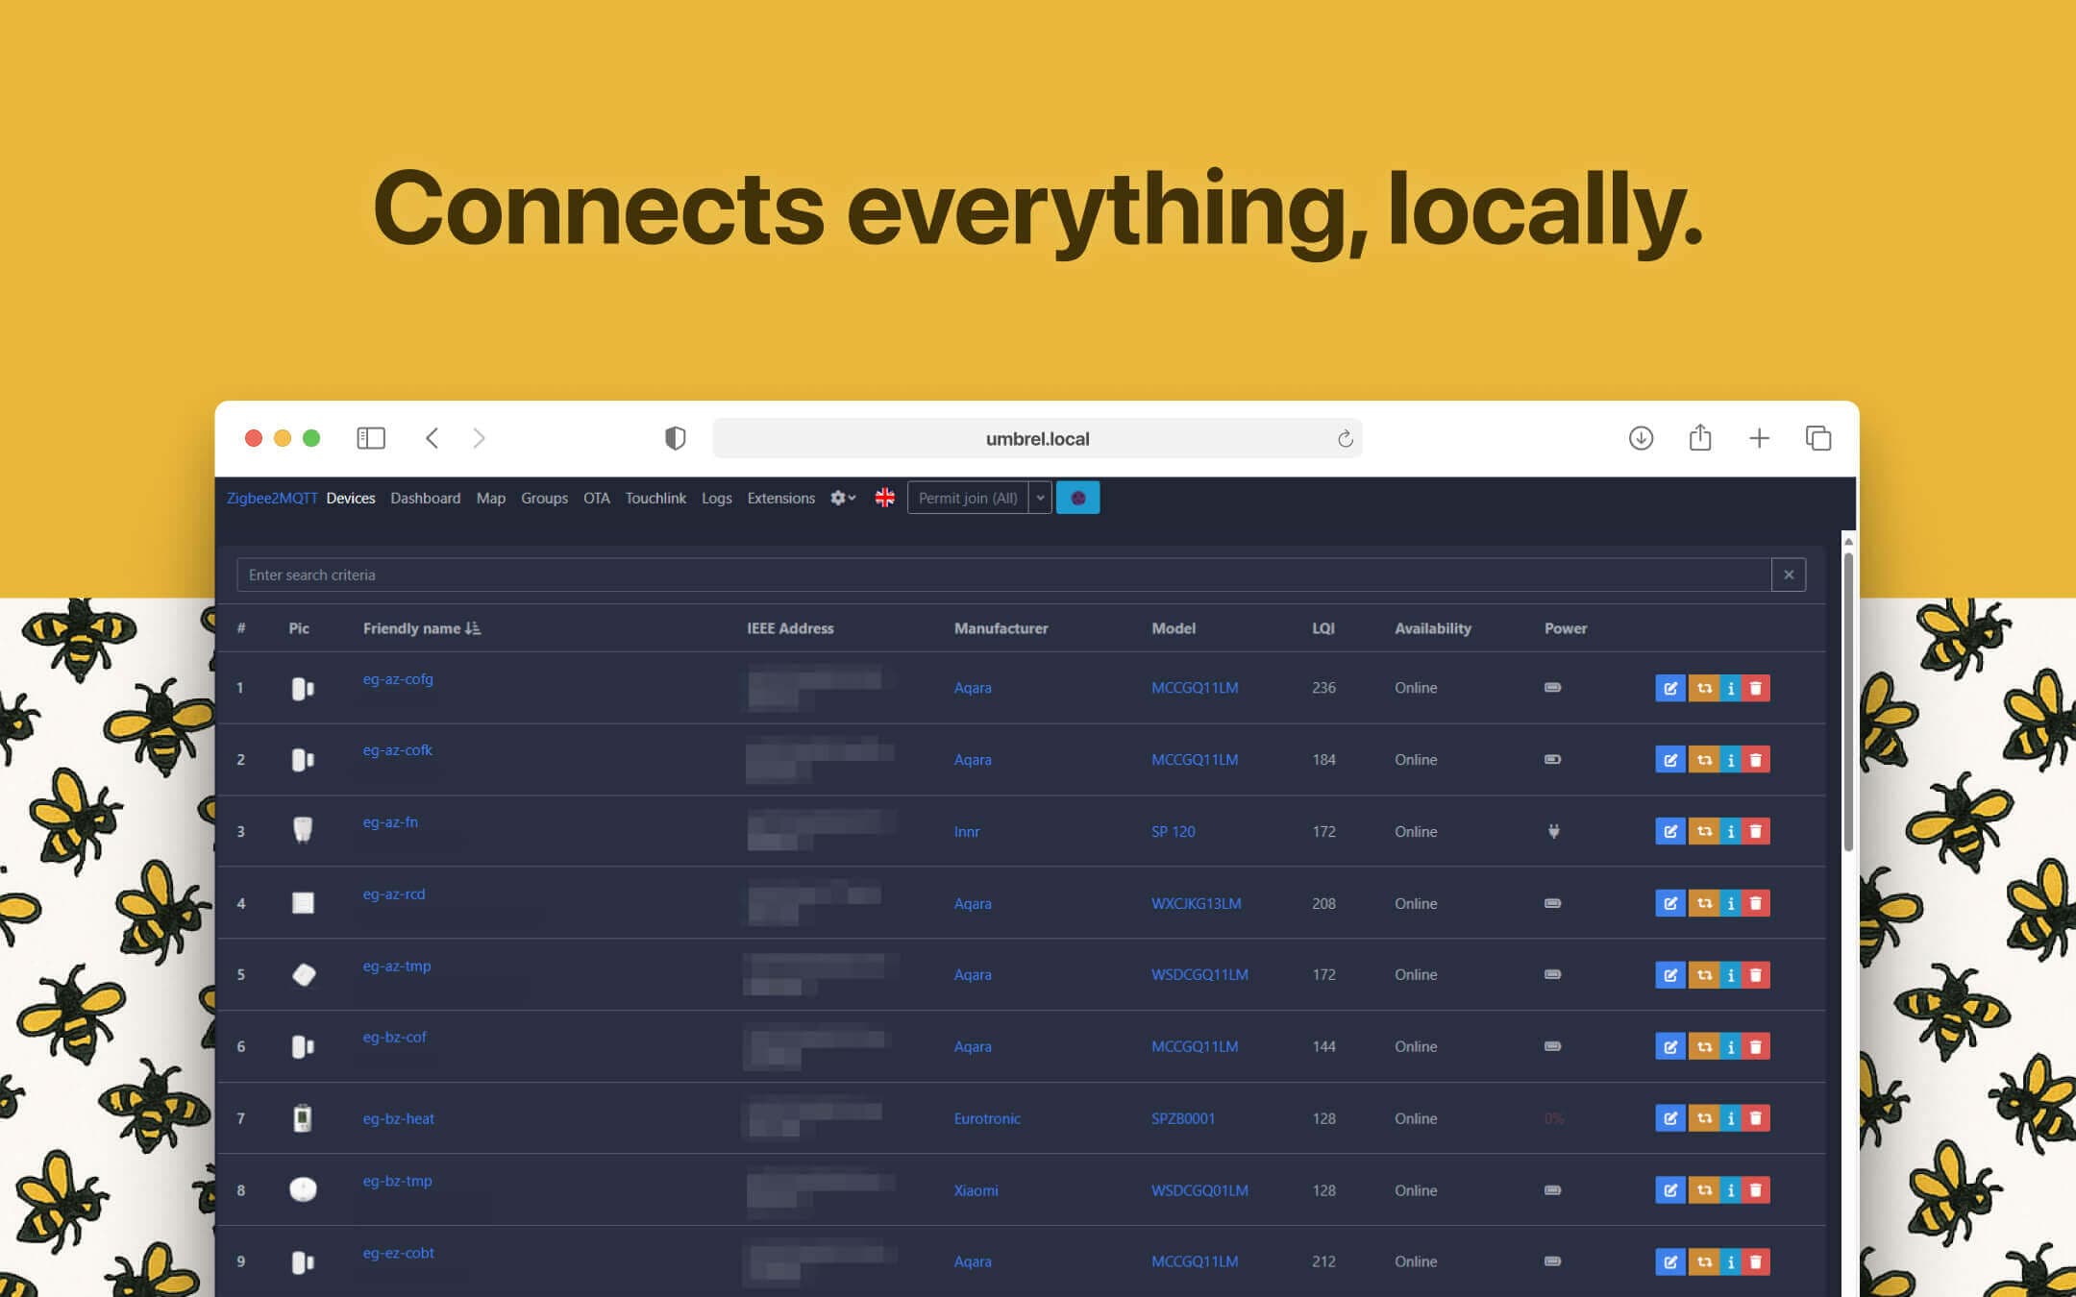The height and width of the screenshot is (1297, 2076).
Task: Click trash icon in eg-az-tmp row
Action: pos(1756,975)
